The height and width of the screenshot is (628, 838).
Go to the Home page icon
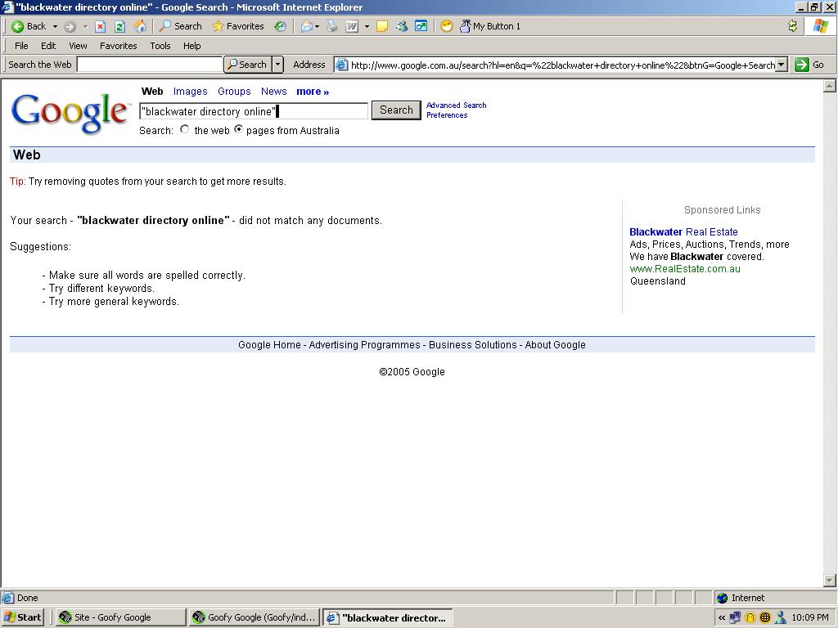pyautogui.click(x=140, y=26)
